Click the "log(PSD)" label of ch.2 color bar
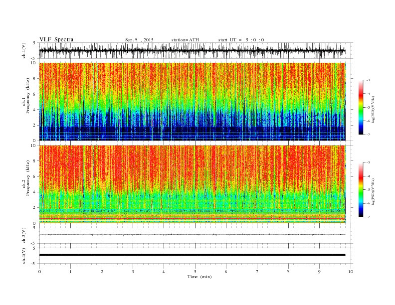The height and width of the screenshot is (305, 395). tap(374, 191)
